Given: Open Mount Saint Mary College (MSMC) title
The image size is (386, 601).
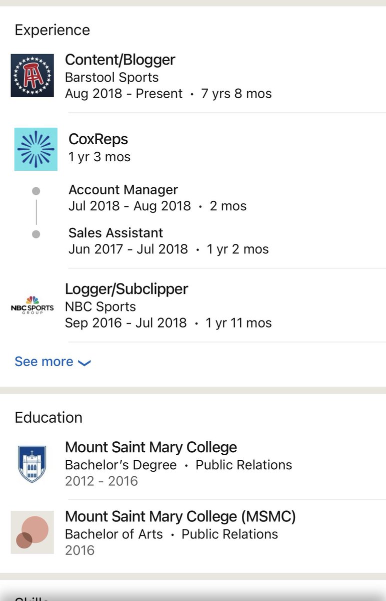Looking at the screenshot, I should 180,516.
